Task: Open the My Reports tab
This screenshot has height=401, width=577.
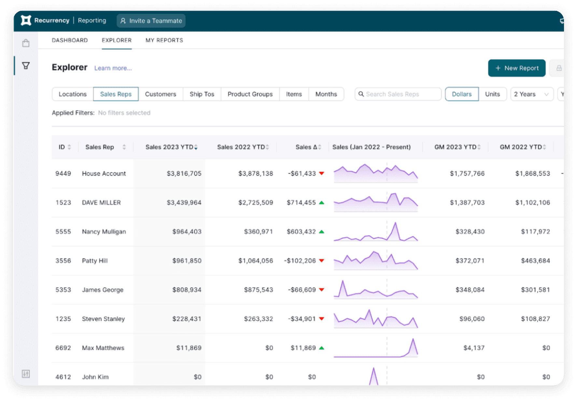Action: point(164,40)
